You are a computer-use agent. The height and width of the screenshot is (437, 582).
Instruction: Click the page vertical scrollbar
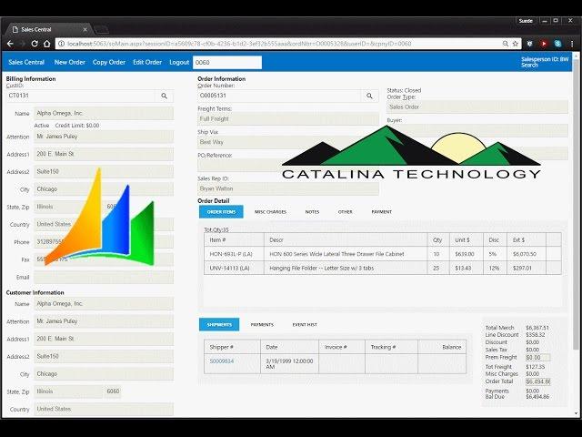[576, 204]
